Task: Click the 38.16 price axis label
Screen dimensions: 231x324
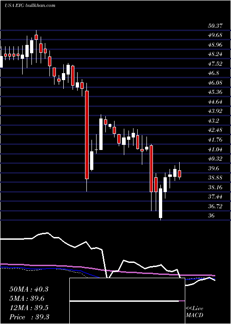Action: tap(215, 187)
